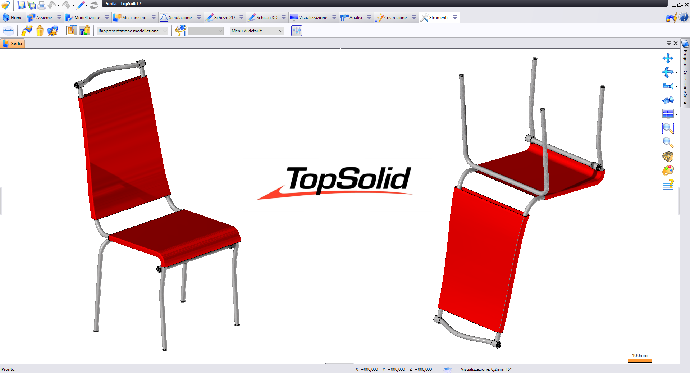Image resolution: width=690 pixels, height=373 pixels.
Task: Click the save all documents icon
Action: pos(32,5)
